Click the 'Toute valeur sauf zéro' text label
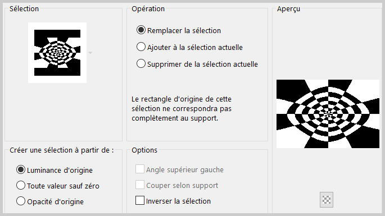The width and height of the screenshot is (385, 216). pos(63,186)
